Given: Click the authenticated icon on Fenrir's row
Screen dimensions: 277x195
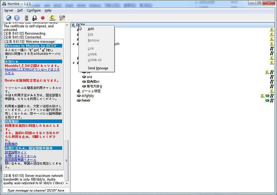Looking at the screenshot, I should click(272, 101).
